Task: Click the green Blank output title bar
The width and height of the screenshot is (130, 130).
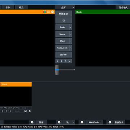Action: click(103, 12)
